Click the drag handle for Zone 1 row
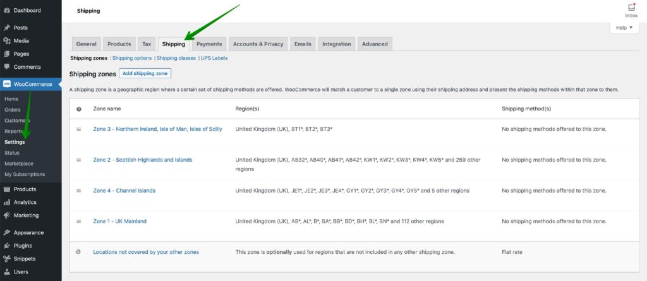This screenshot has width=647, height=281. click(79, 222)
